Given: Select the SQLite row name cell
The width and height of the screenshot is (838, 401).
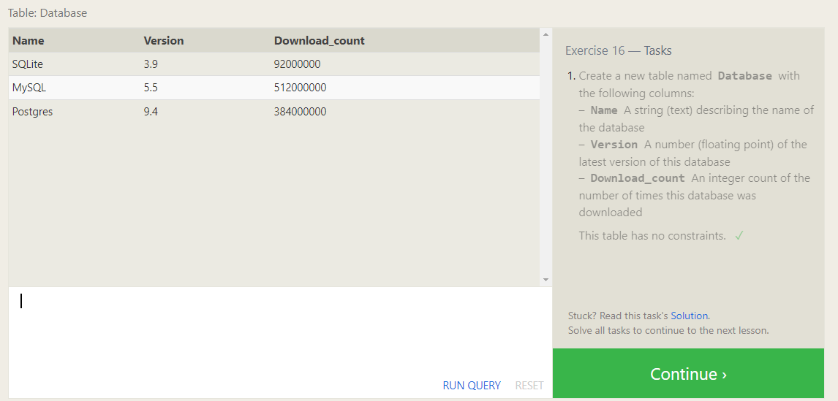Looking at the screenshot, I should pyautogui.click(x=28, y=64).
